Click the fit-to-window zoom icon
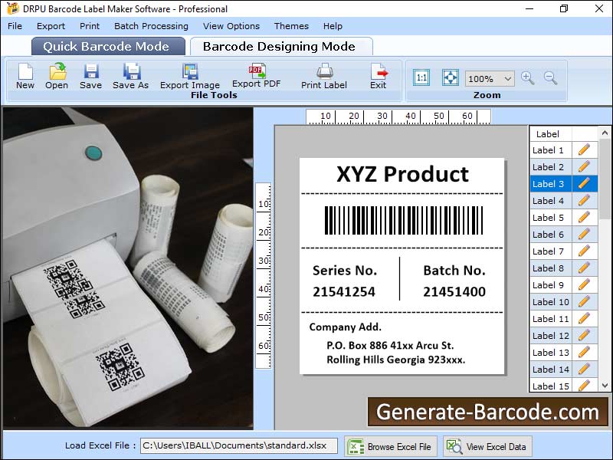The image size is (613, 460). 451,77
